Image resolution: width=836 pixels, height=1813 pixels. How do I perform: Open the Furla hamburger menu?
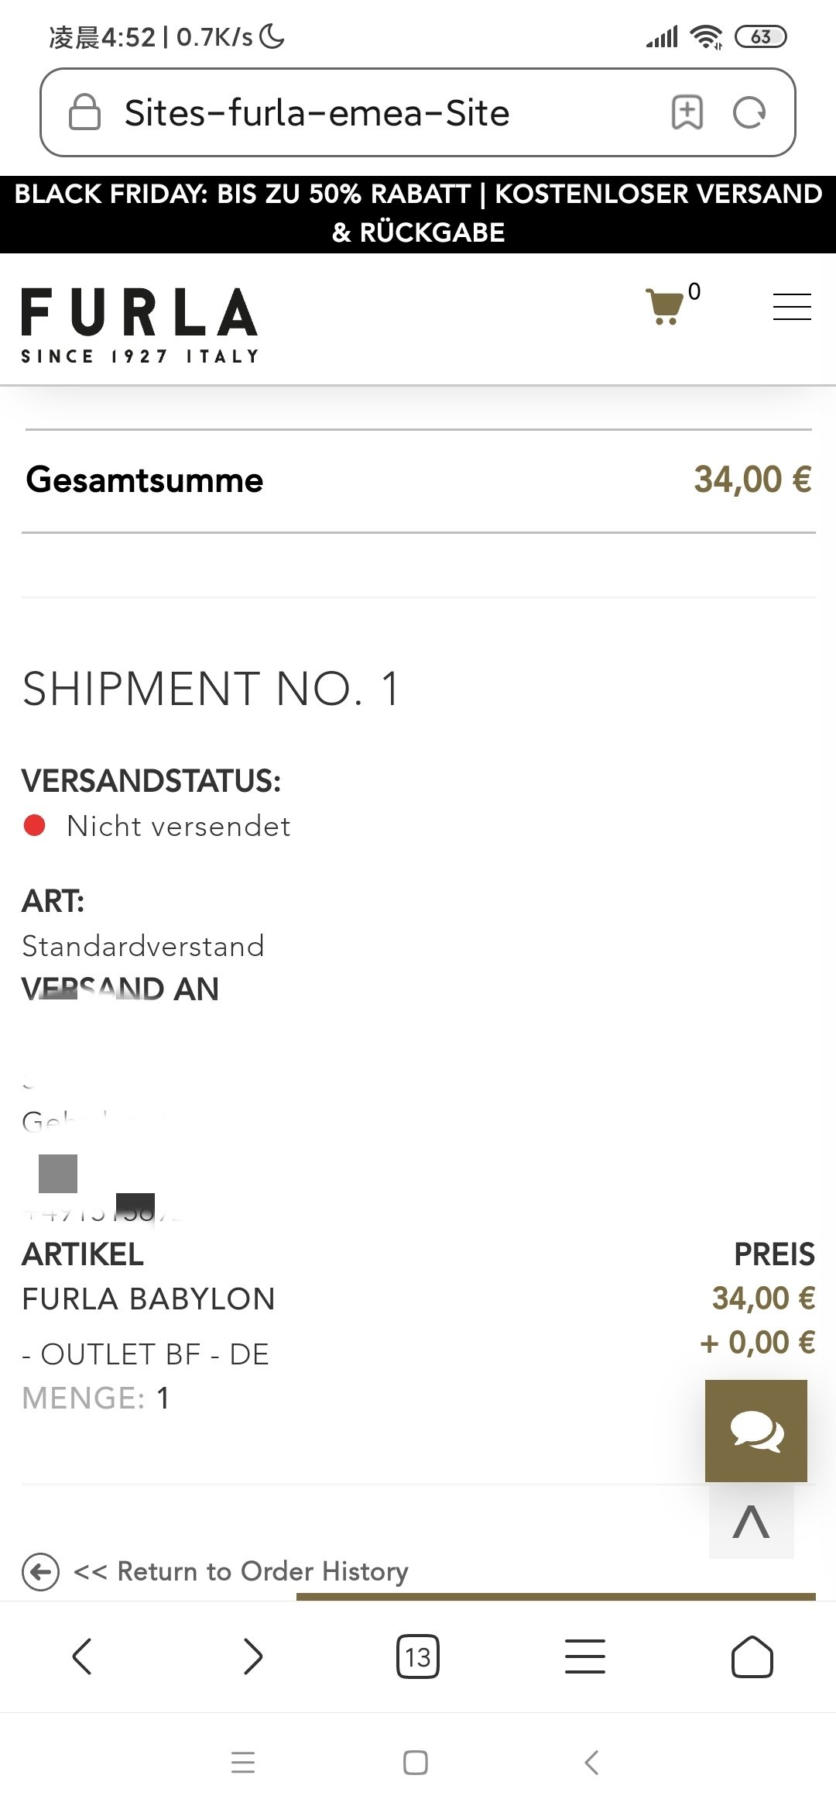coord(792,307)
